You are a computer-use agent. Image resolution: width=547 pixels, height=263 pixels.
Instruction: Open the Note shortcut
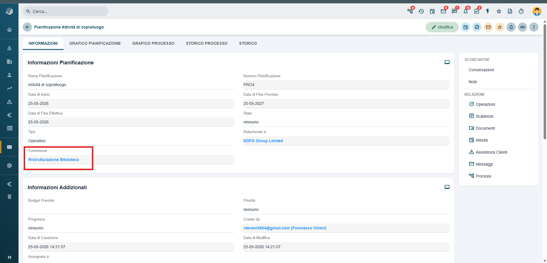[473, 82]
